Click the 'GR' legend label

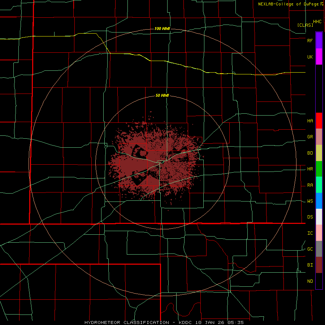310,137
